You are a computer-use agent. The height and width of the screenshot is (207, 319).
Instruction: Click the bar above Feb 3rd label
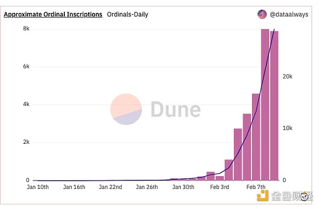click(220, 178)
